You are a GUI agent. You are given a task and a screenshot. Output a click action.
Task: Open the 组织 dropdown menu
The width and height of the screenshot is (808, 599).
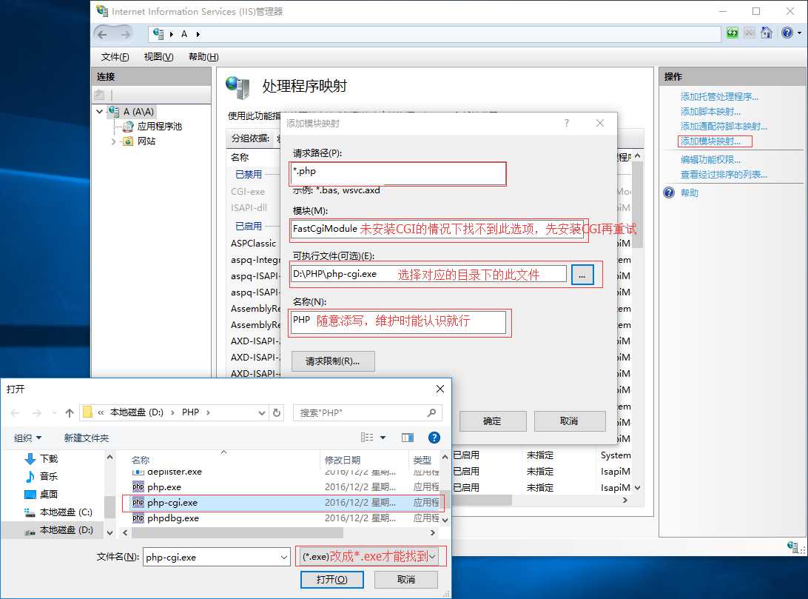[28, 438]
